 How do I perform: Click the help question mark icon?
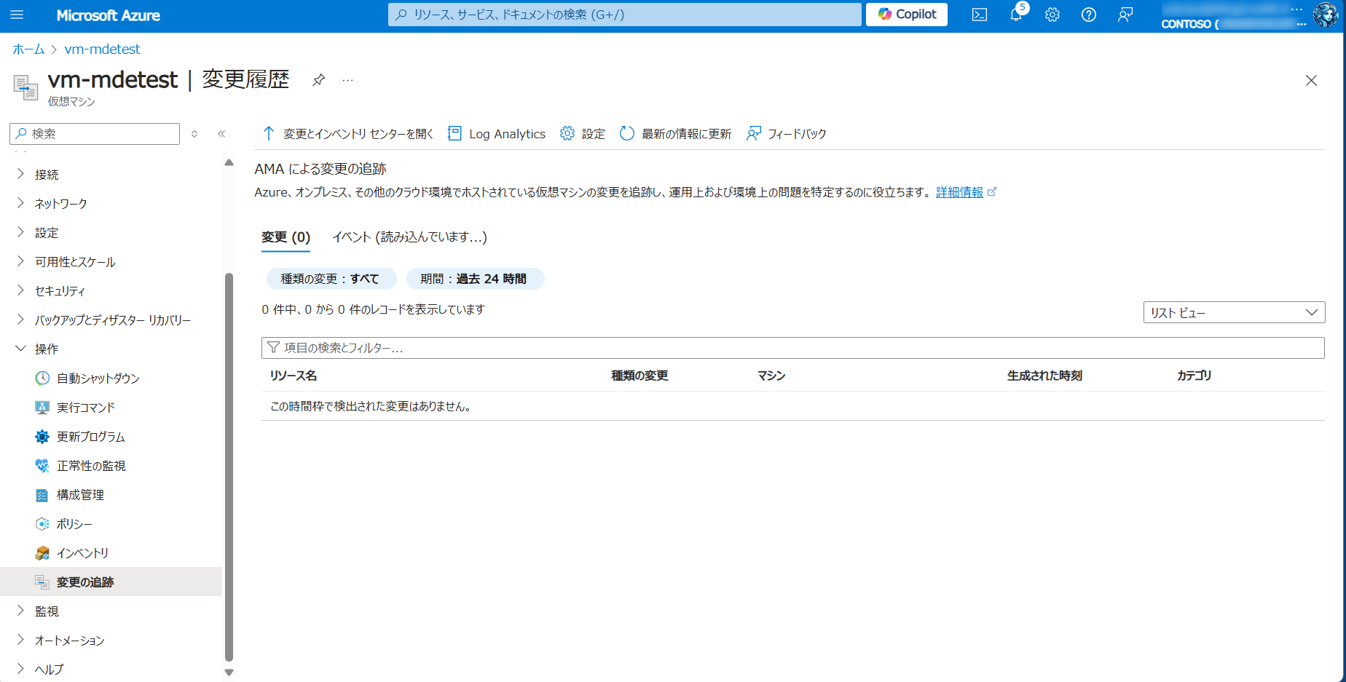click(x=1089, y=15)
